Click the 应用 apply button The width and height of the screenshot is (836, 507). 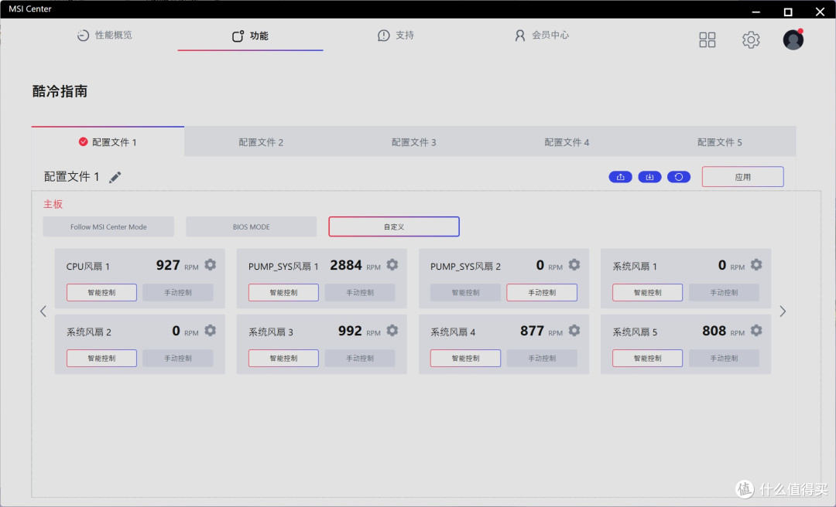[x=742, y=177]
